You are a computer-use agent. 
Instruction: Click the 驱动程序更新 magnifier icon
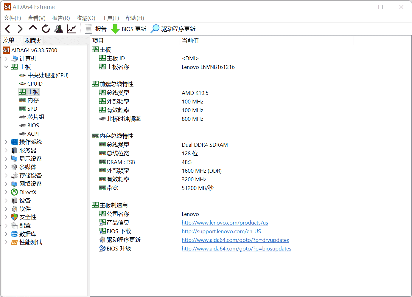(x=155, y=29)
